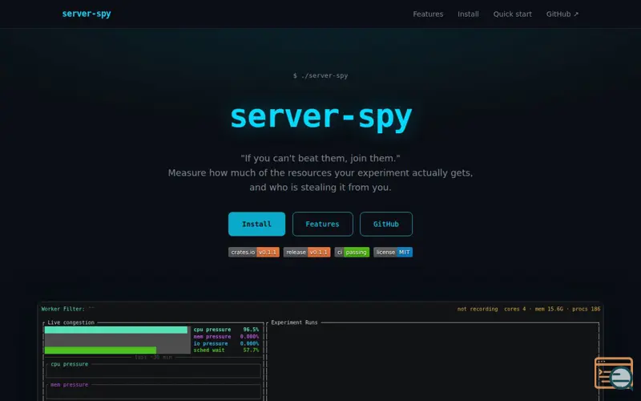This screenshot has height=401, width=641.
Task: Click the 'cpu pressure' chart box title
Action: pyautogui.click(x=70, y=364)
